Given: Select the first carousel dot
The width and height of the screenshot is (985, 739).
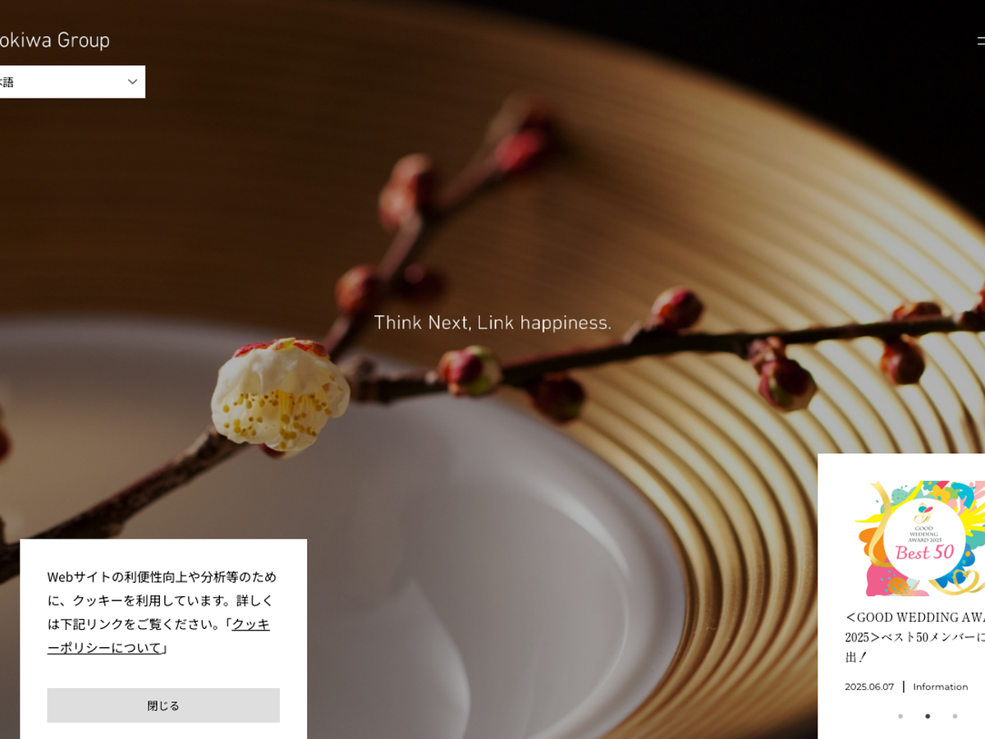Looking at the screenshot, I should (x=900, y=716).
